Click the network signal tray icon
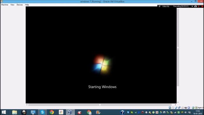 (x=175, y=112)
